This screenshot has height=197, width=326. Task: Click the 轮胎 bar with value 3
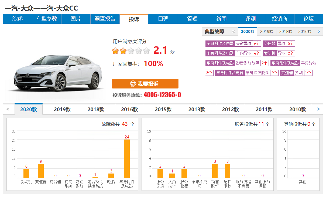pos(111,176)
